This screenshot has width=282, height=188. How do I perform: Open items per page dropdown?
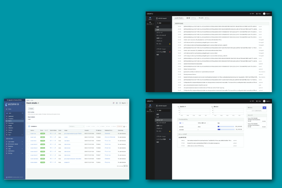coord(126,166)
